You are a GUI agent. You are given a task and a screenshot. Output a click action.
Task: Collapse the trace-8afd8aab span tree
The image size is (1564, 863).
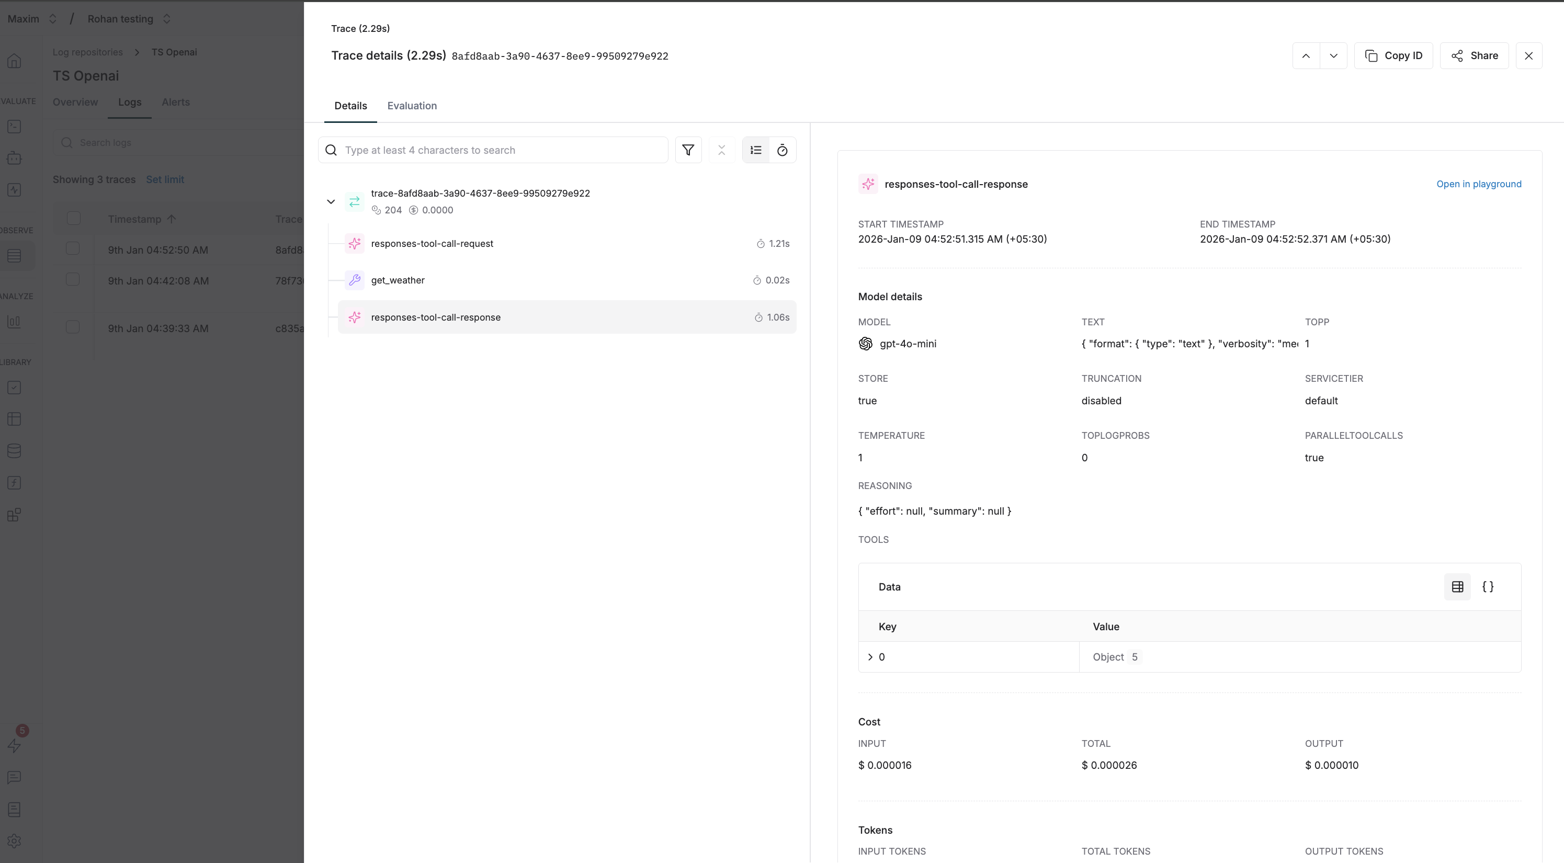[332, 201]
